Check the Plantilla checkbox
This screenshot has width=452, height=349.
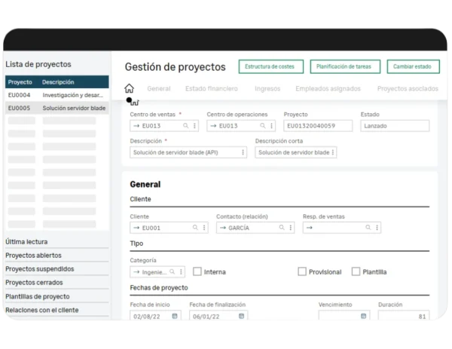(356, 271)
